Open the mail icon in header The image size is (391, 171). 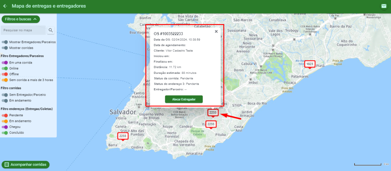pos(384,6)
